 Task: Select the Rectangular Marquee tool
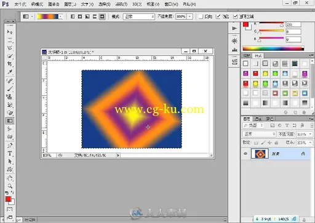[x=10, y=40]
